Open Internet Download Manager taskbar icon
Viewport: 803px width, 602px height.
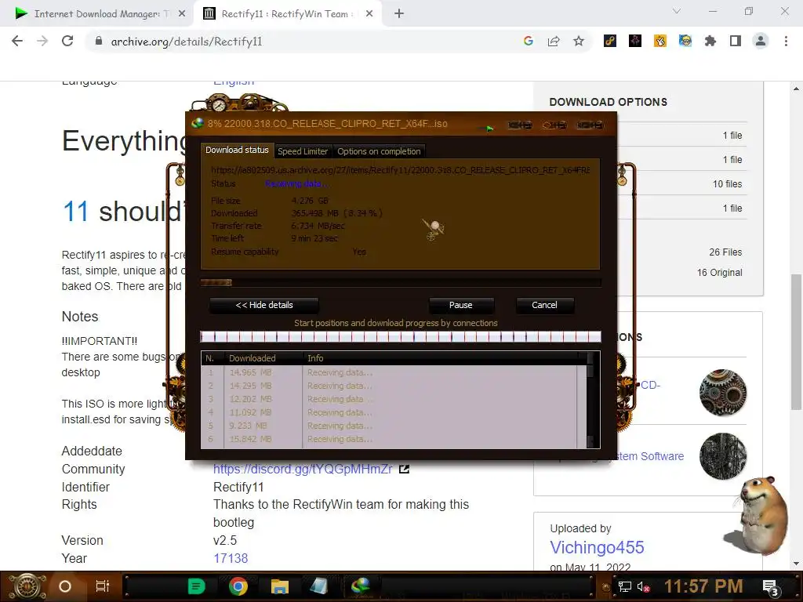click(361, 586)
